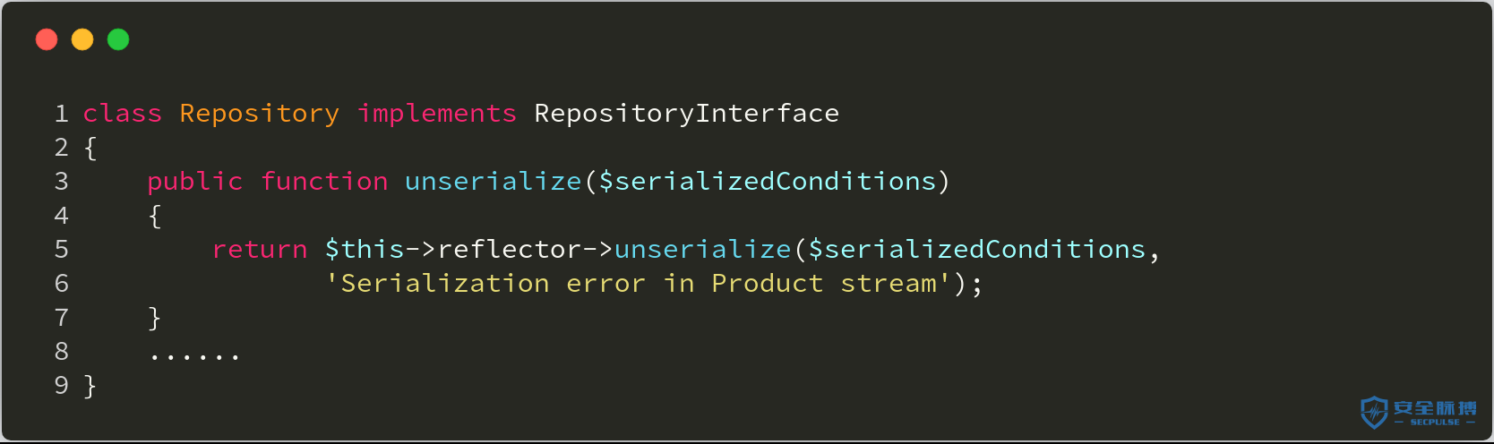The height and width of the screenshot is (444, 1494).
Task: Click the 'implements' keyword
Action: coord(437,114)
